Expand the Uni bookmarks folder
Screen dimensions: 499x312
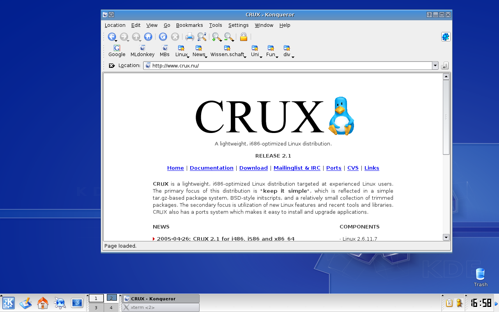tap(256, 51)
